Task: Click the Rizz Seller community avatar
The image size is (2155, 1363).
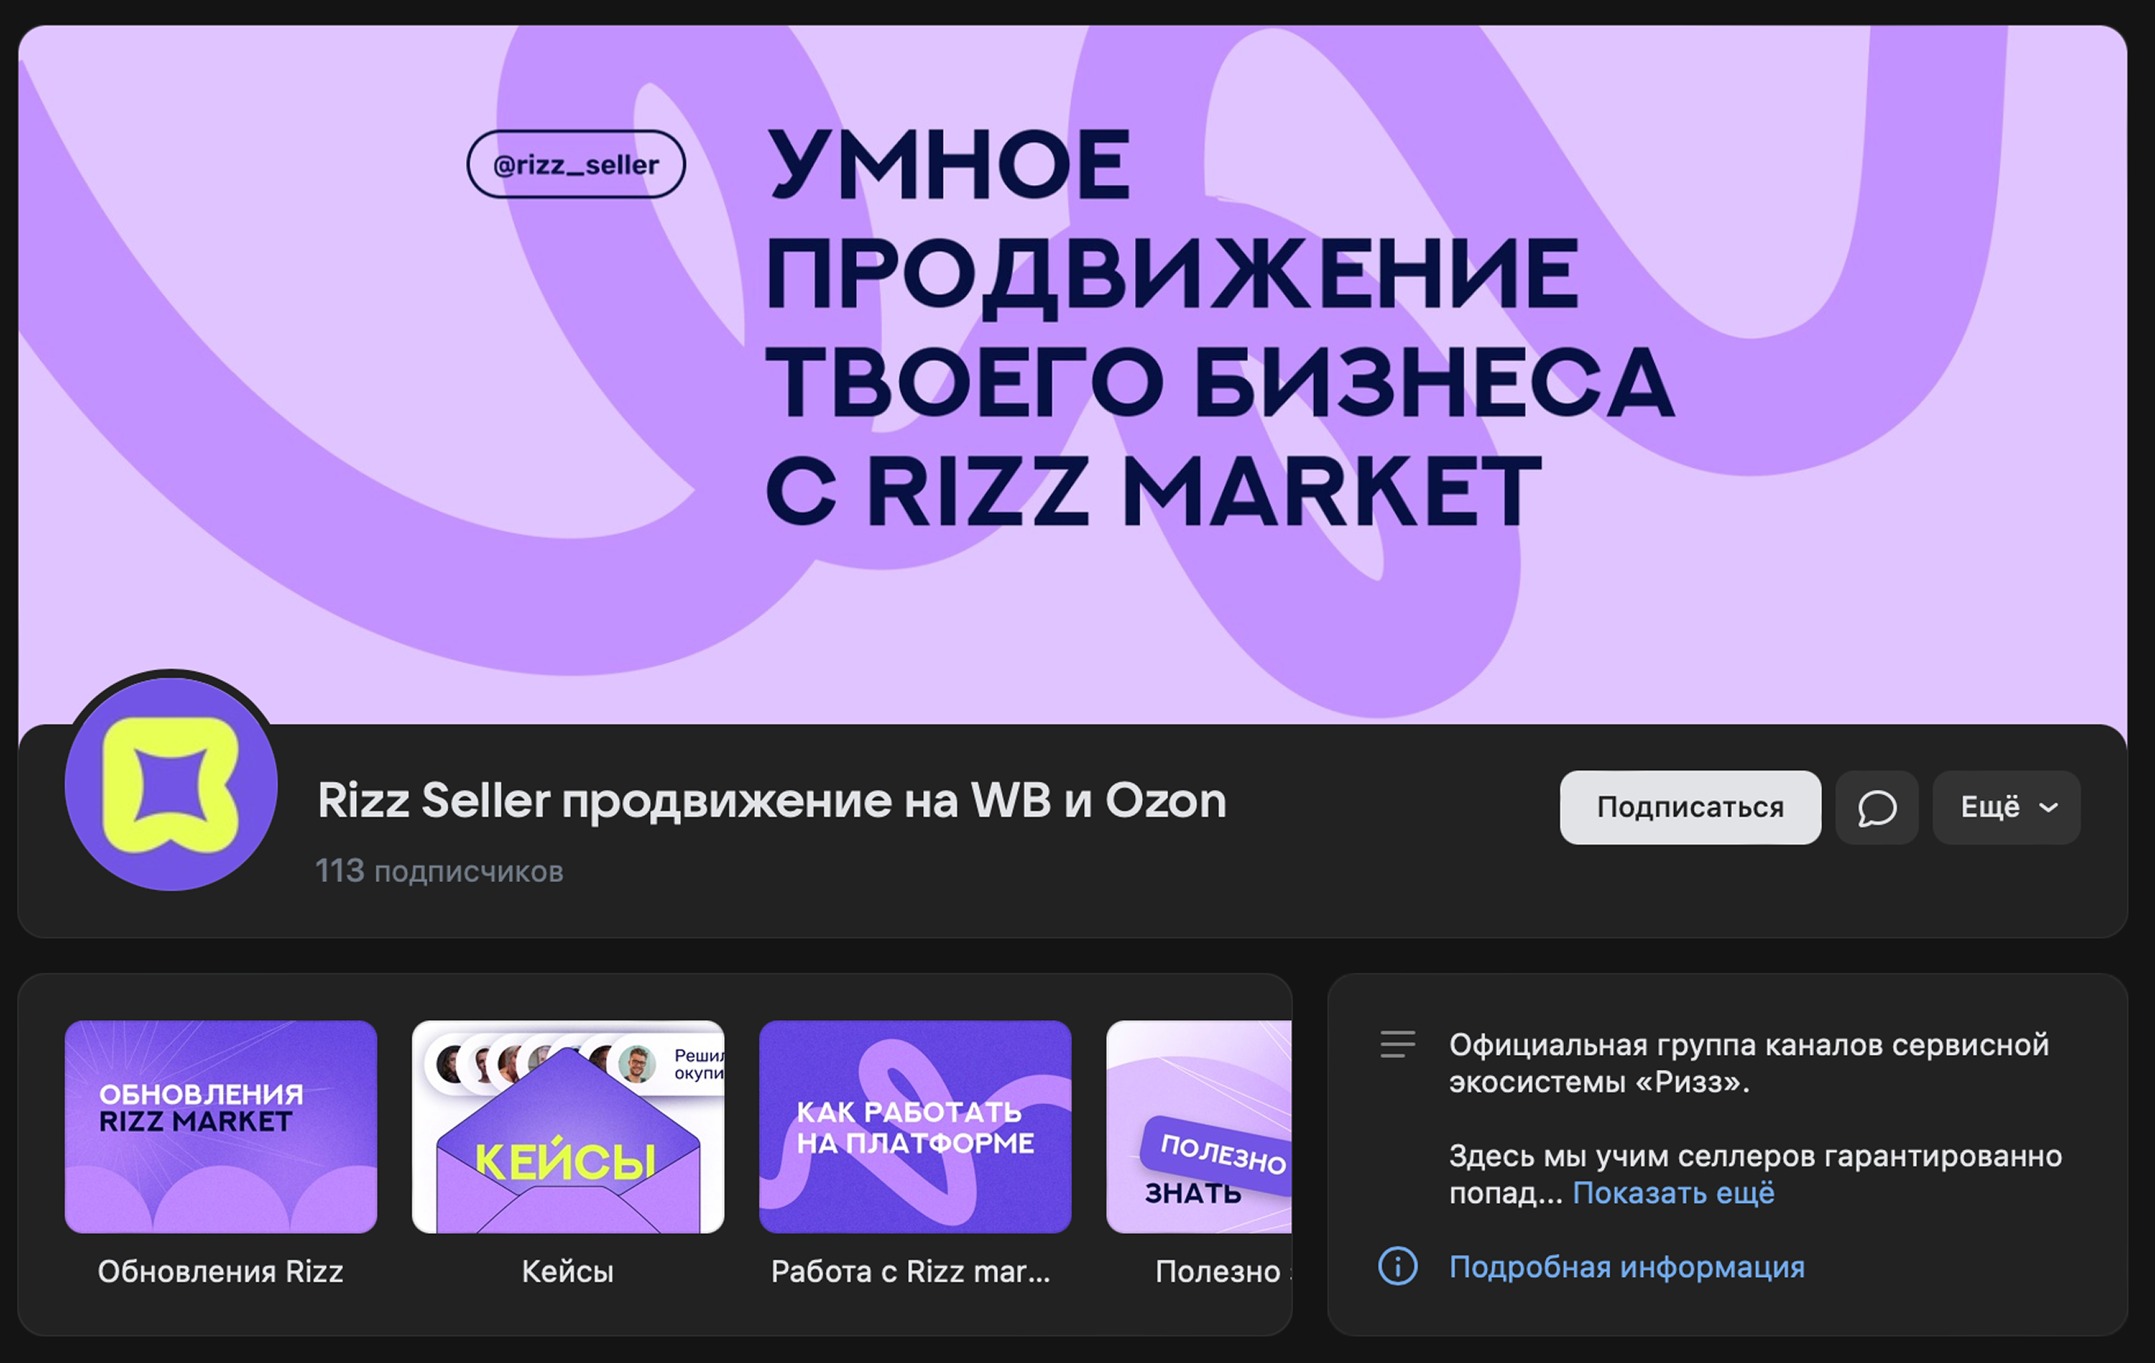Action: (171, 784)
